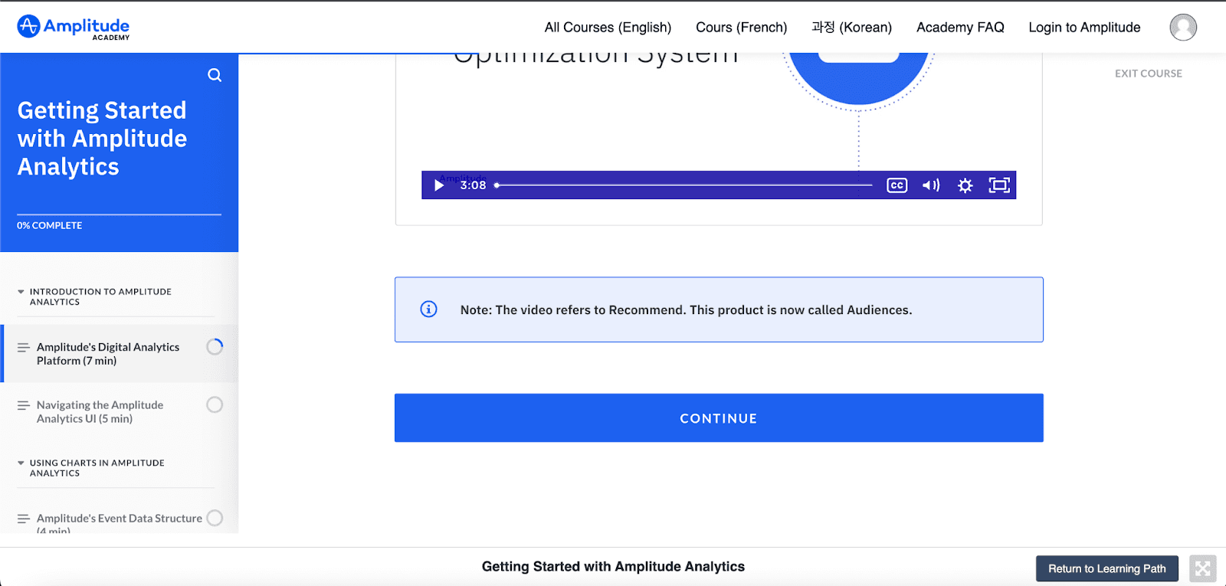Image resolution: width=1226 pixels, height=586 pixels.
Task: Click Login to Amplitude link
Action: coord(1084,28)
